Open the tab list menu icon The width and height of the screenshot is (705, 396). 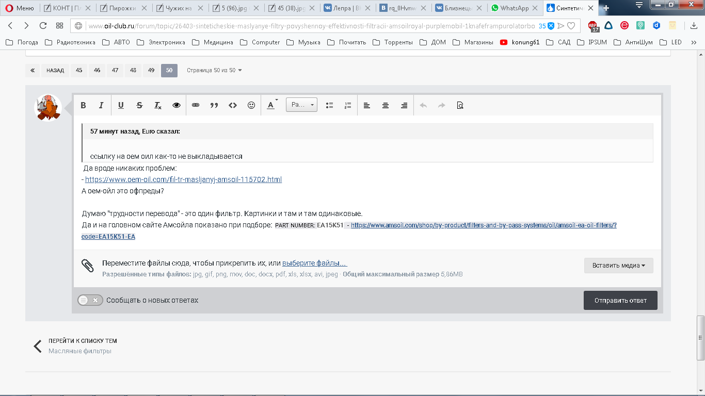639,5
